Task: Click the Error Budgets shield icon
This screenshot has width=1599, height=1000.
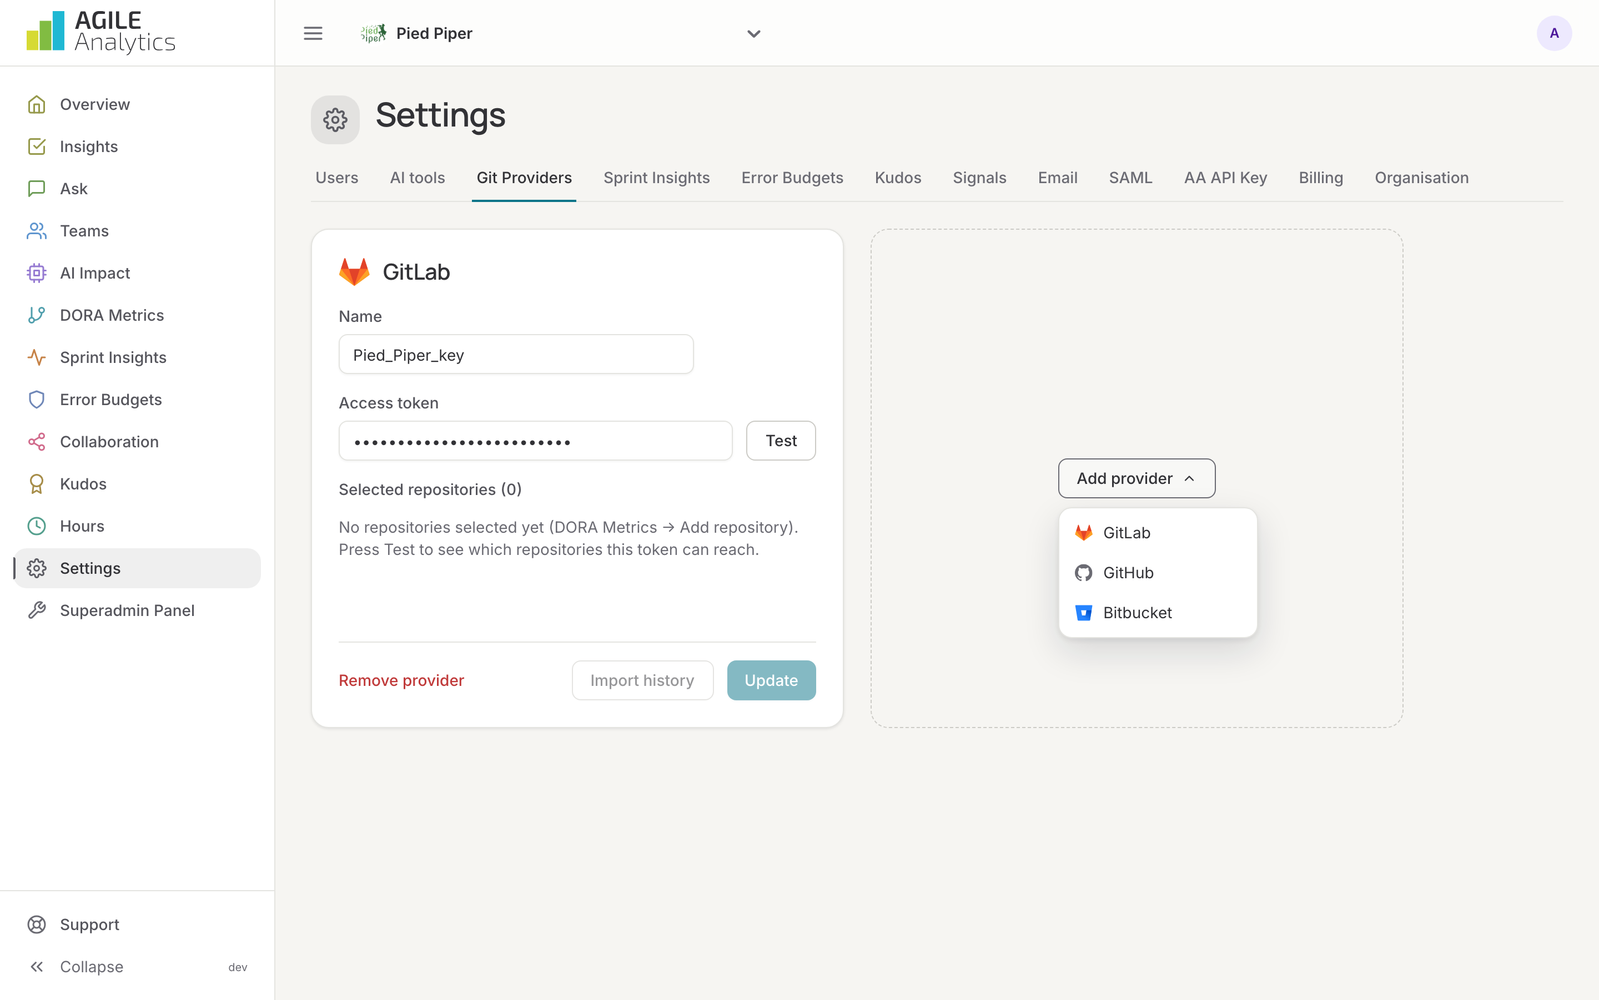Action: click(37, 400)
